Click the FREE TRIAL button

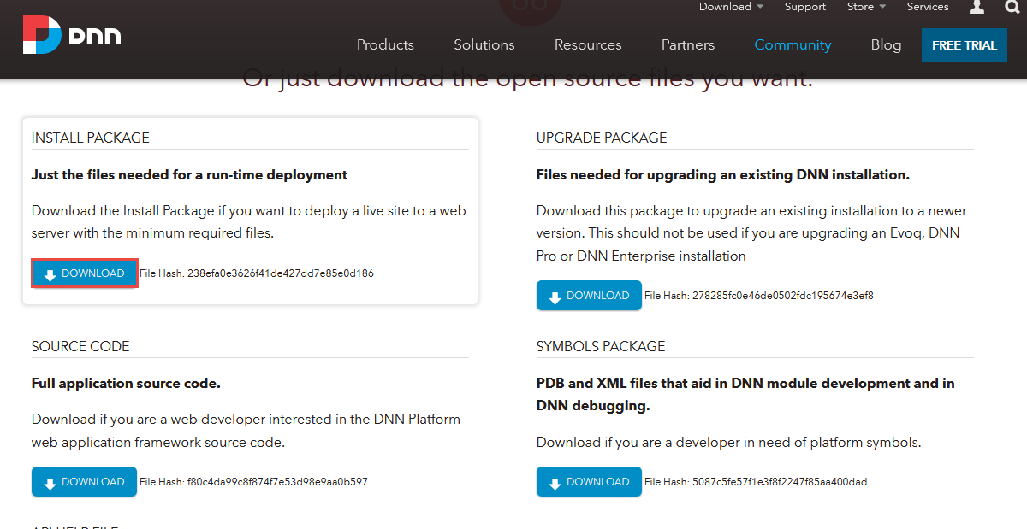tap(964, 44)
